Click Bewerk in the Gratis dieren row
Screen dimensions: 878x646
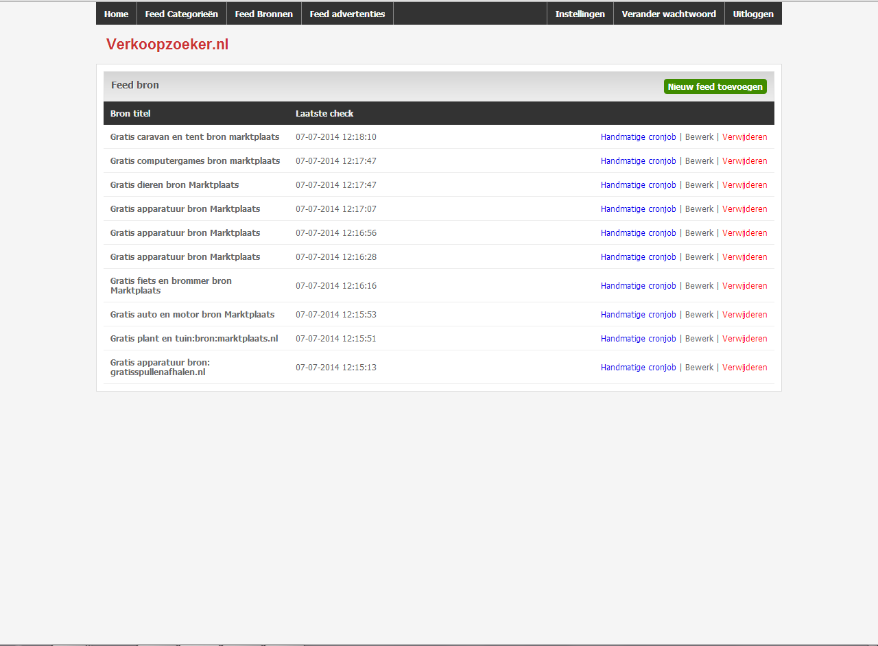coord(700,185)
